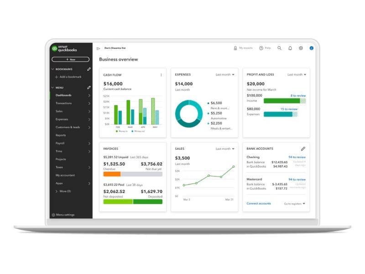This screenshot has width=365, height=274.
Task: Expand the Payroll submenu arrow
Action: pos(89,143)
